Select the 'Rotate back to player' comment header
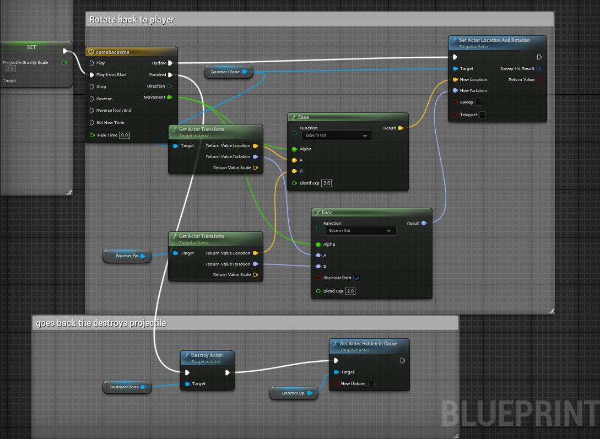This screenshot has height=439, width=600. tap(320, 20)
